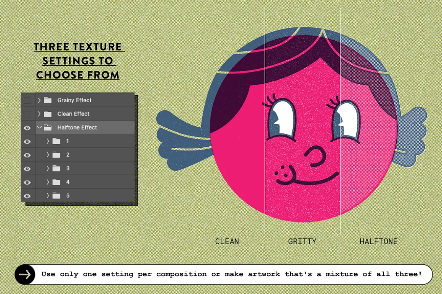Expand group 1 chevron
The height and width of the screenshot is (294, 442).
coord(48,141)
